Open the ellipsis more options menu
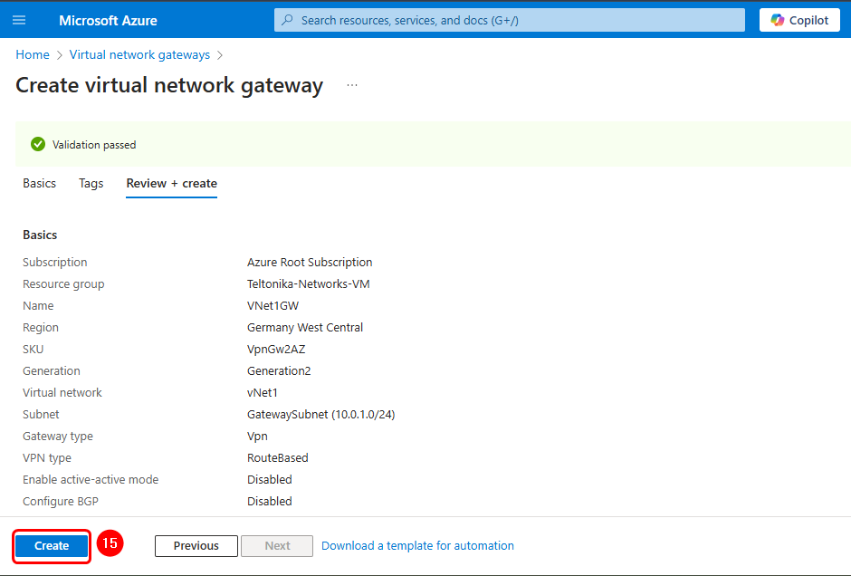The width and height of the screenshot is (851, 576). (x=352, y=85)
